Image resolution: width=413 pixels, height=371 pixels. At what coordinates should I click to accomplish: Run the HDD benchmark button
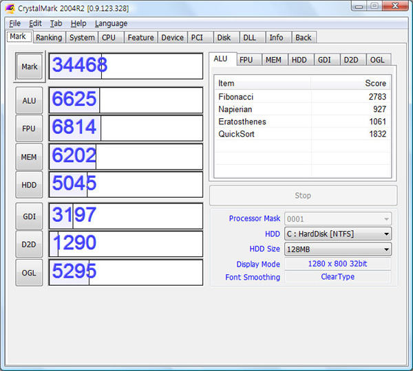[x=29, y=185]
